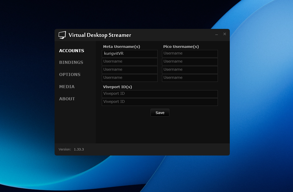Screen dimensions: 293x192
Task: Open the ACCOUNTS tab
Action: [x=72, y=51]
